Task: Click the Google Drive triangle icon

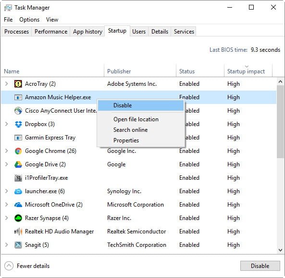Action: click(x=18, y=164)
